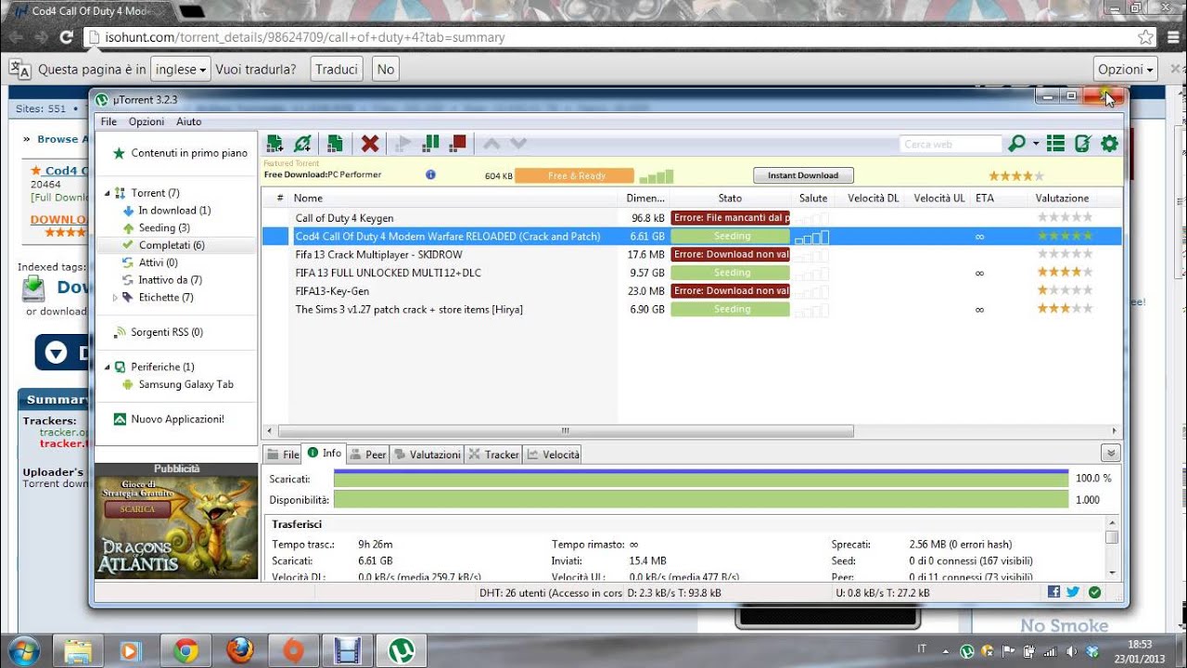This screenshot has height=668, width=1187.
Task: Open Windows Explorer from taskbar
Action: tap(78, 650)
